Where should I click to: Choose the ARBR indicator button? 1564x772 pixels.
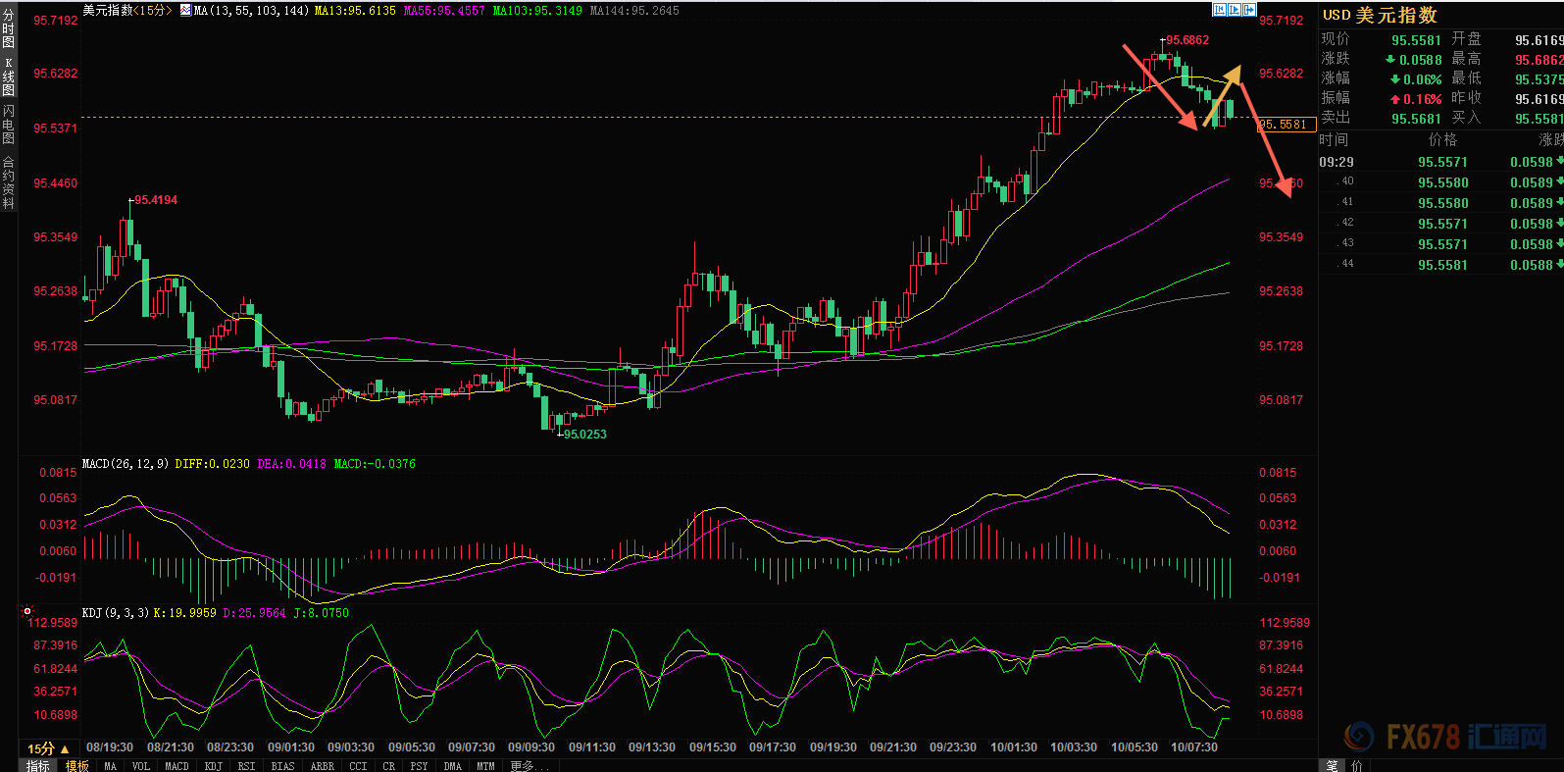(323, 766)
